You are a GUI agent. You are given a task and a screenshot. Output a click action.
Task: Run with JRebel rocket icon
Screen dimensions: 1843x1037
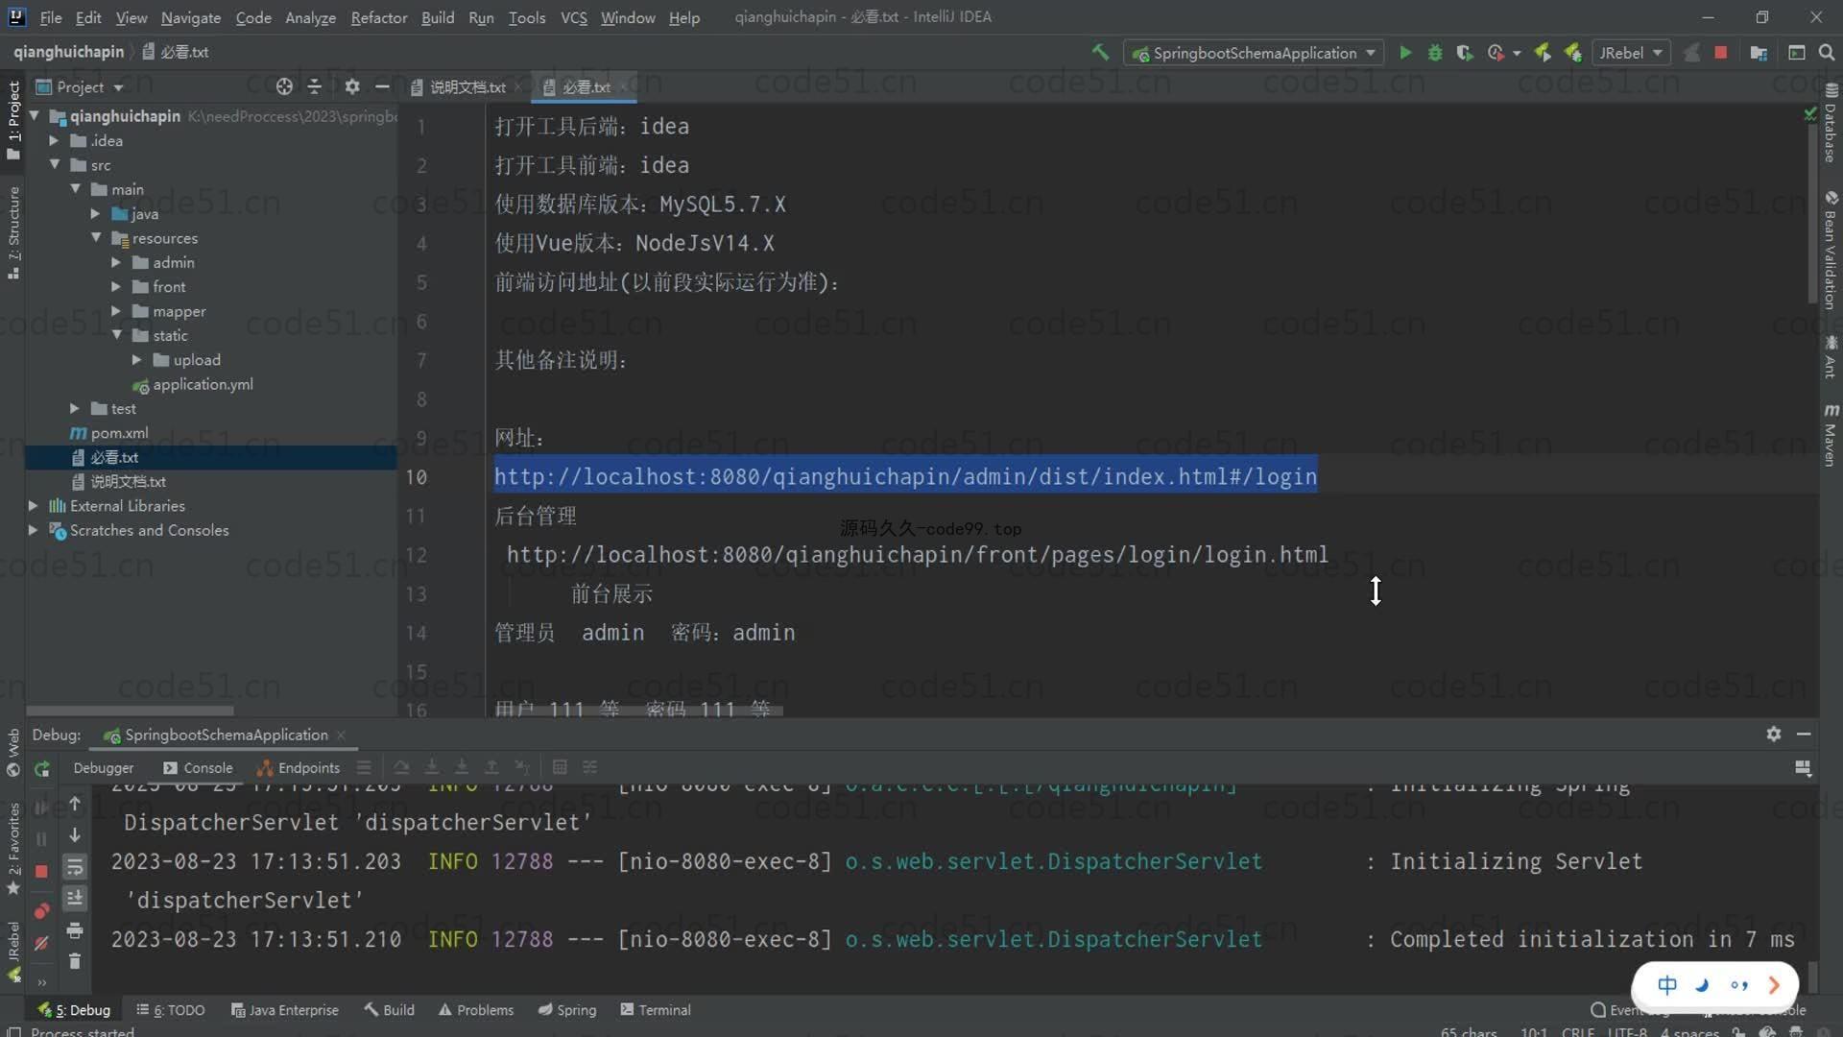[1543, 53]
